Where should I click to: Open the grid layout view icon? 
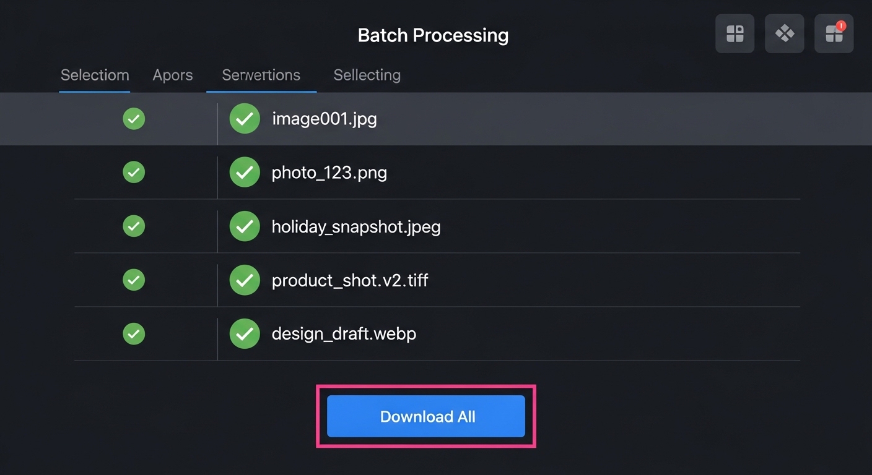(x=735, y=33)
